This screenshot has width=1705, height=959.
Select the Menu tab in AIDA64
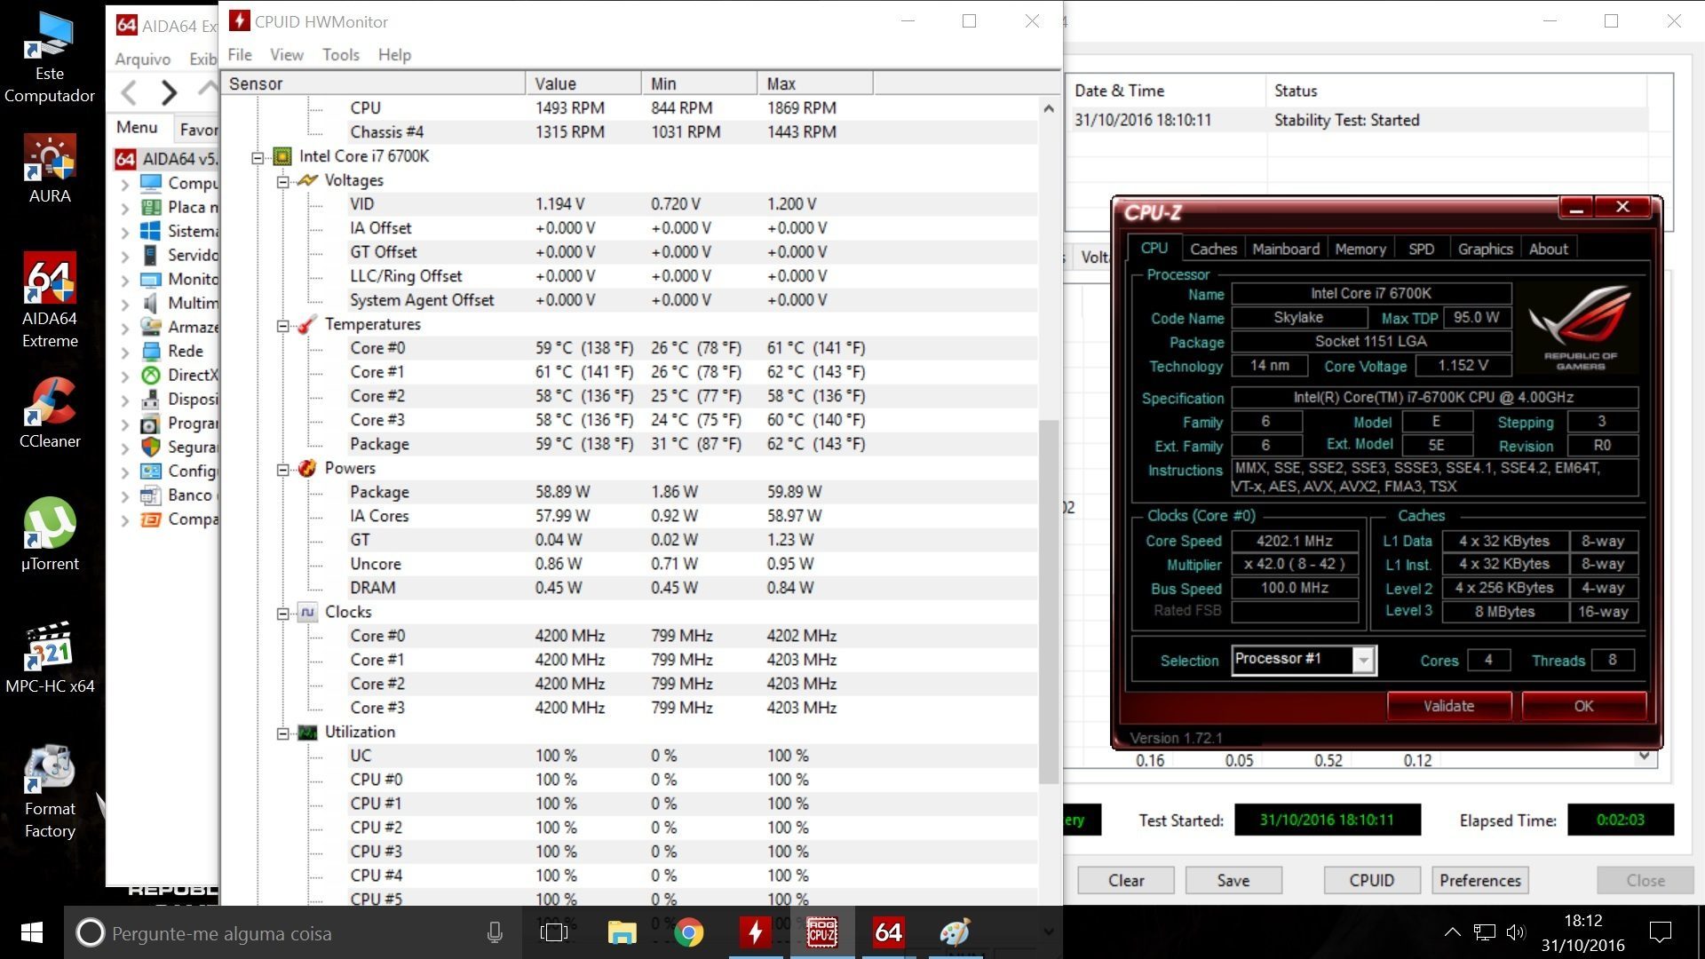pyautogui.click(x=138, y=127)
